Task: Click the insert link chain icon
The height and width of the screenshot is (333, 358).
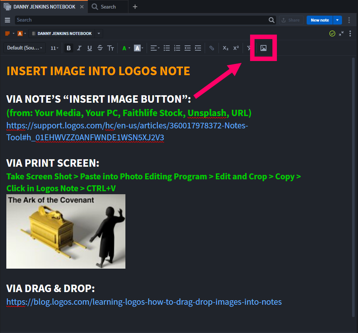Action: tap(212, 48)
